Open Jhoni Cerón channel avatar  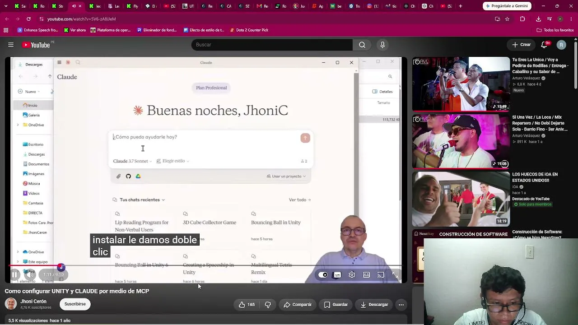11,304
